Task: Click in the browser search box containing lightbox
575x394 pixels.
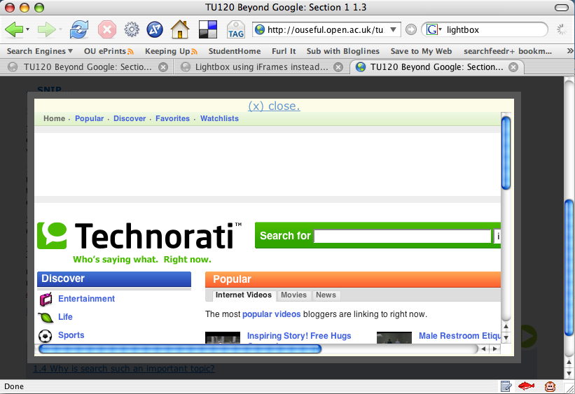Action: 494,29
